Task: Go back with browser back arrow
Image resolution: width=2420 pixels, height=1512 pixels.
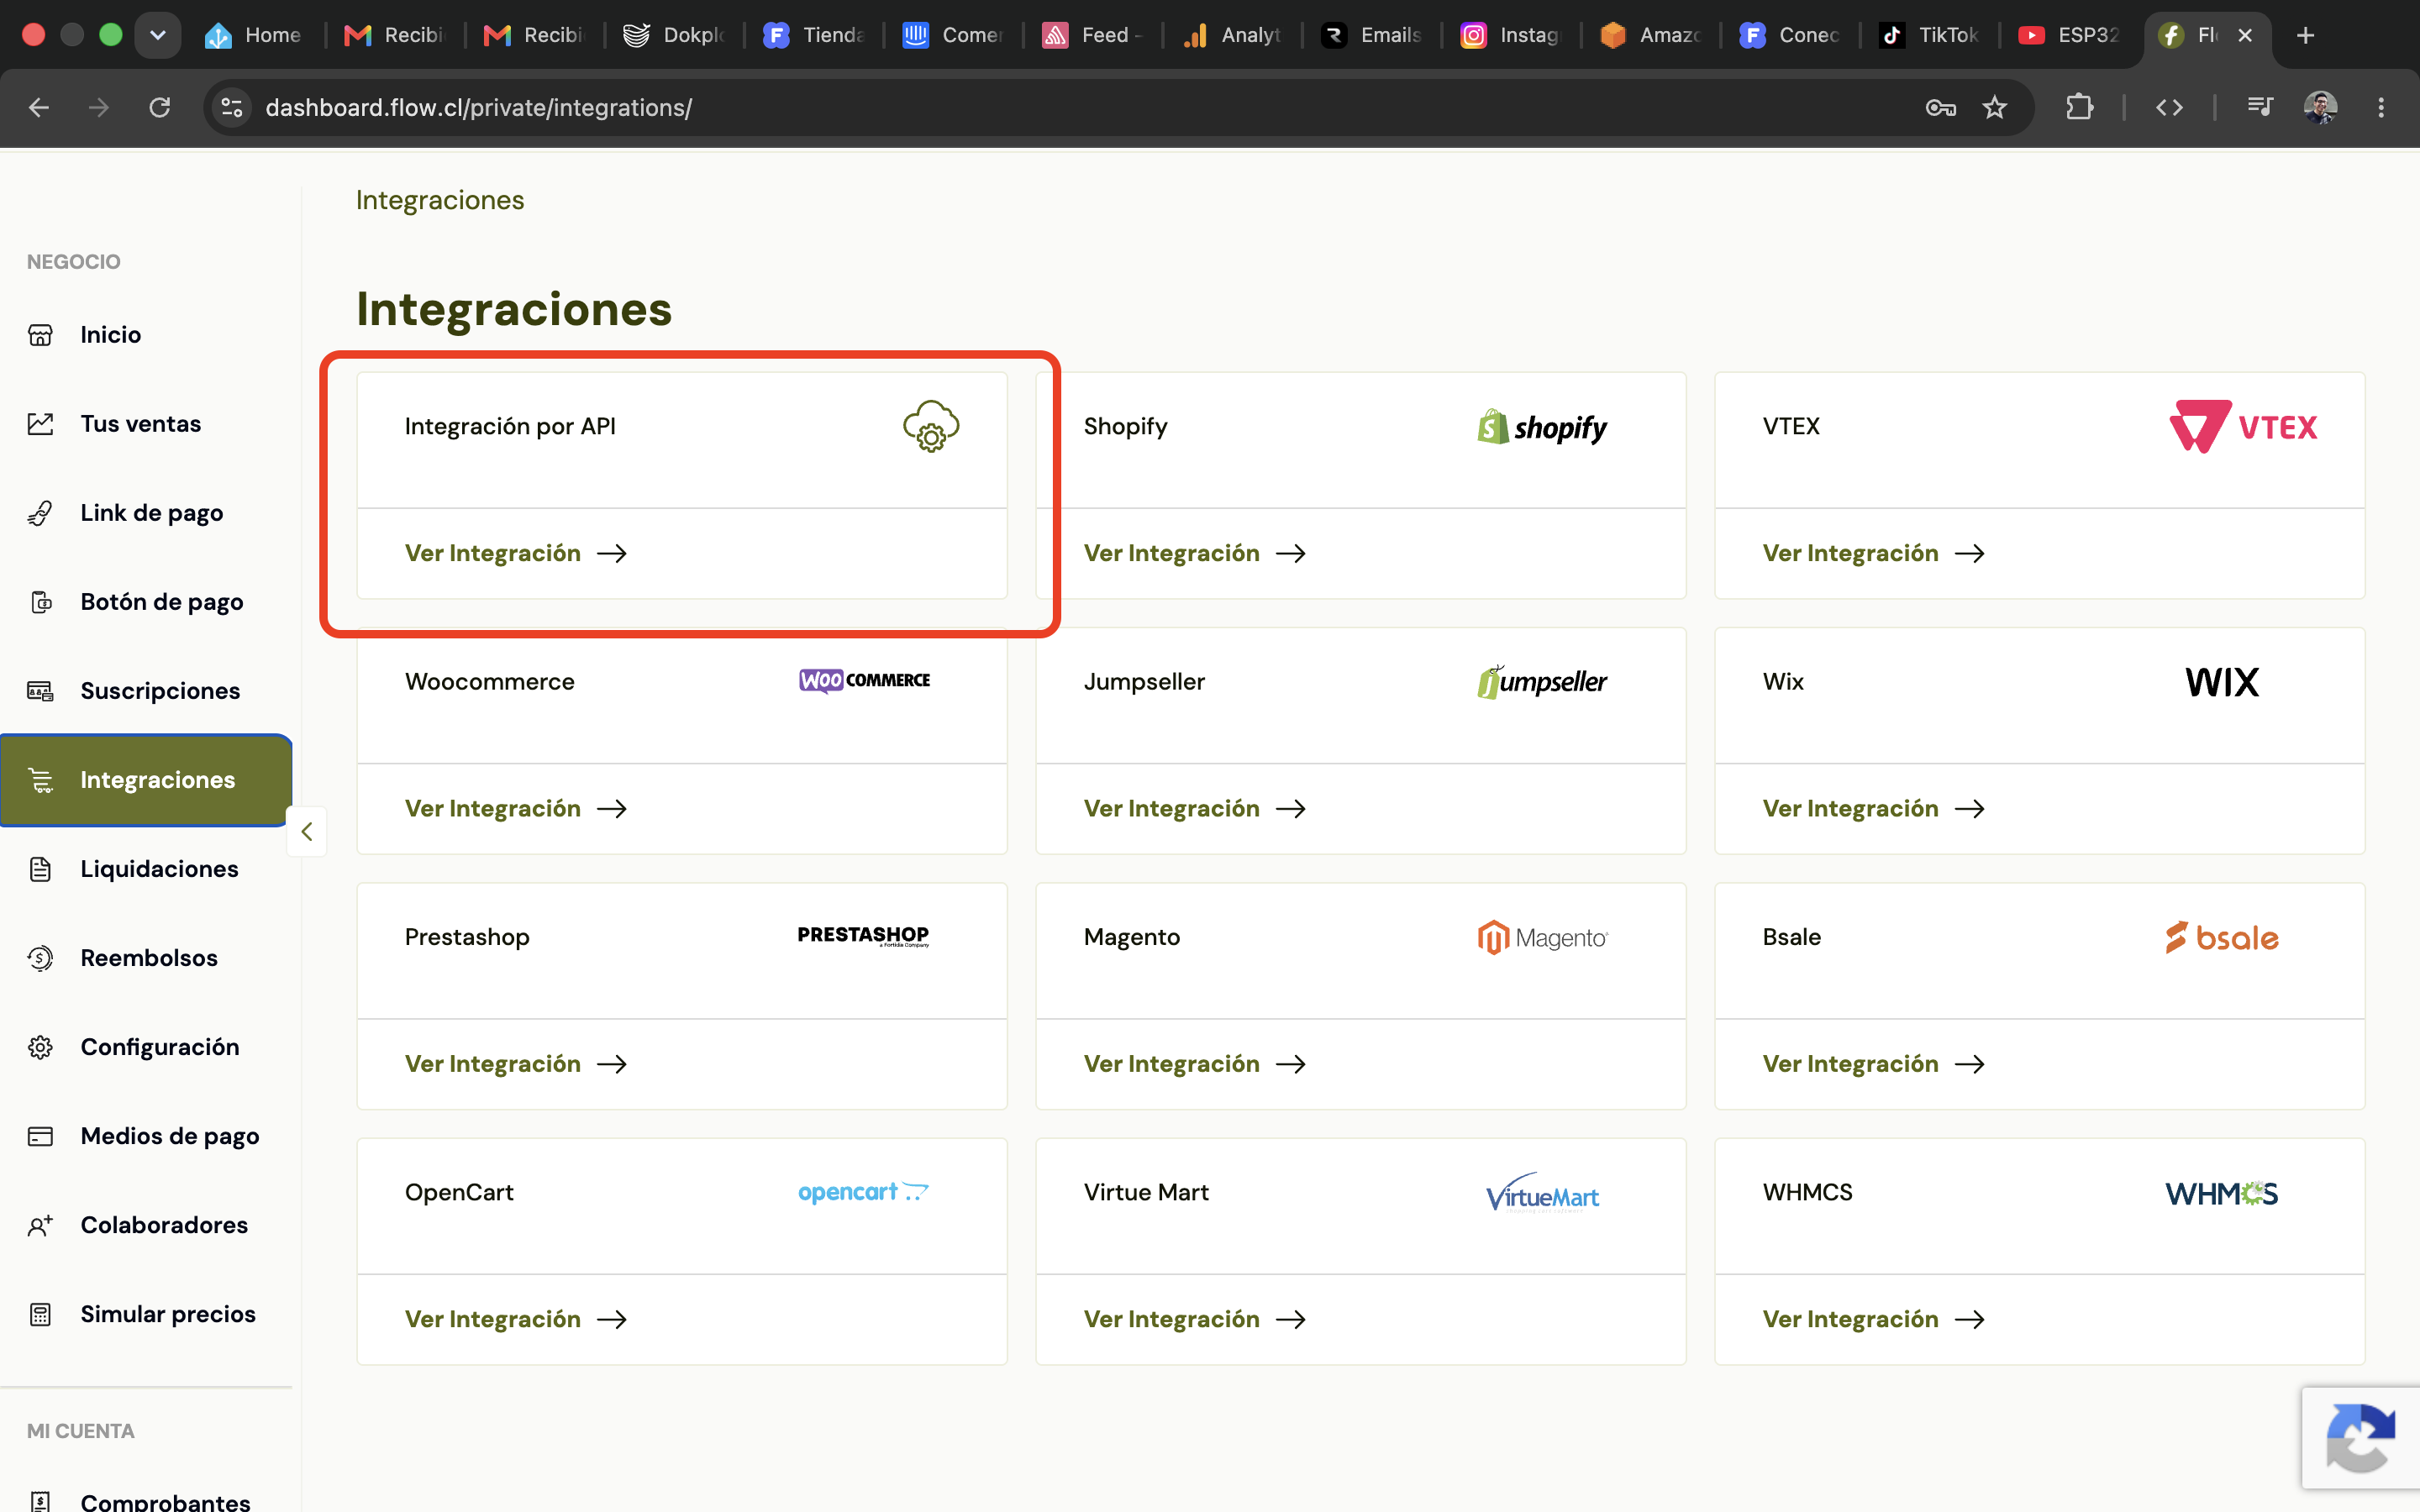Action: point(39,107)
